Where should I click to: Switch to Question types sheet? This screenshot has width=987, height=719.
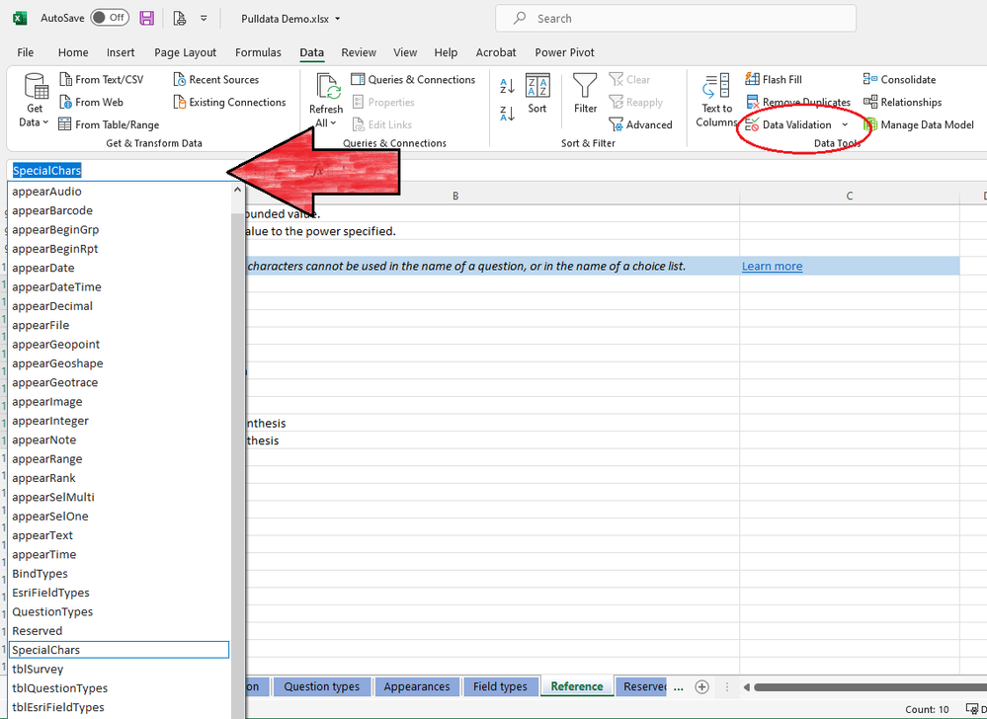pyautogui.click(x=322, y=686)
